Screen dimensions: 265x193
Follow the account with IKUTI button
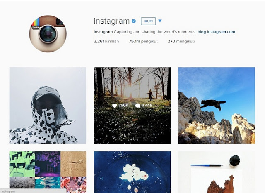click(x=148, y=21)
